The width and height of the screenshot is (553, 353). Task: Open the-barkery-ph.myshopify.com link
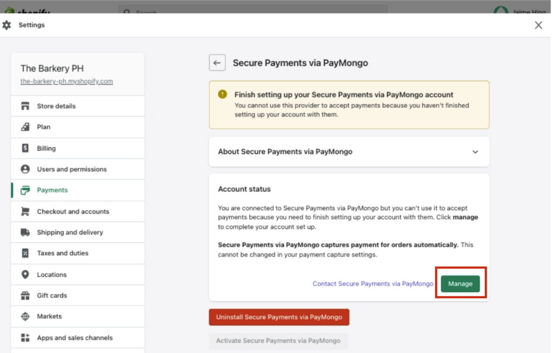tap(67, 81)
